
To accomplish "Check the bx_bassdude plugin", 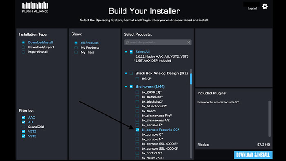I will click(x=137, y=97).
